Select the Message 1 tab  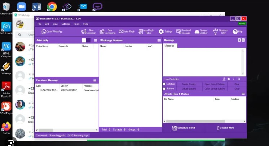coord(170,46)
